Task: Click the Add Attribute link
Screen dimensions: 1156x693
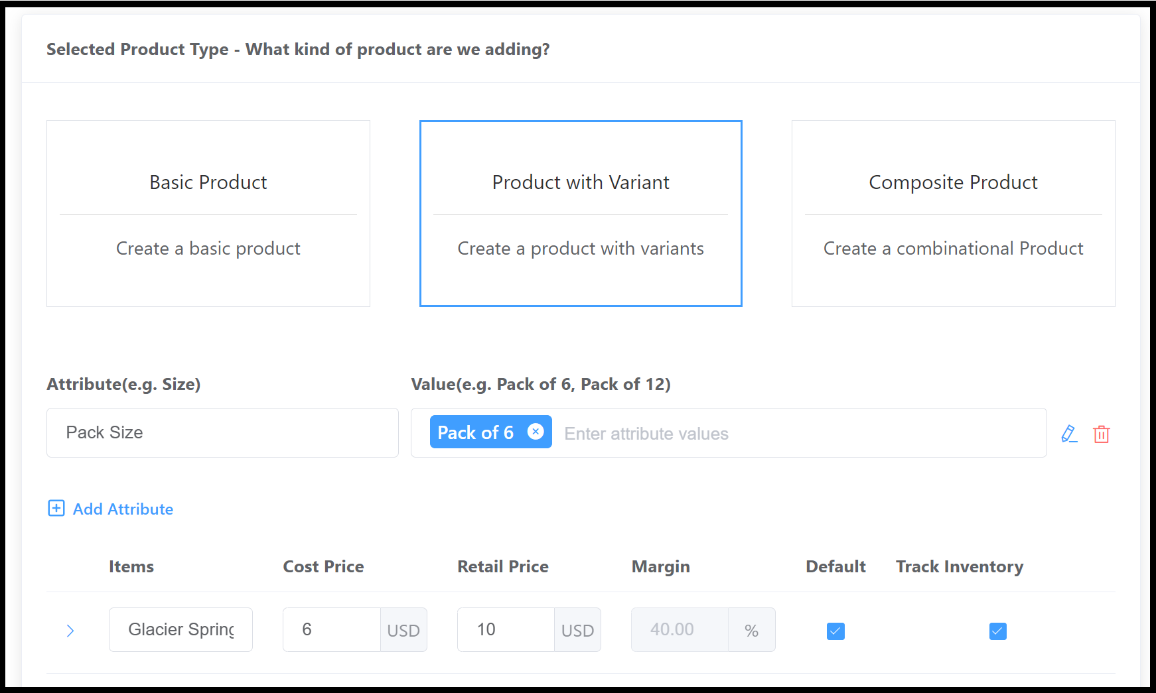Action: (x=123, y=509)
